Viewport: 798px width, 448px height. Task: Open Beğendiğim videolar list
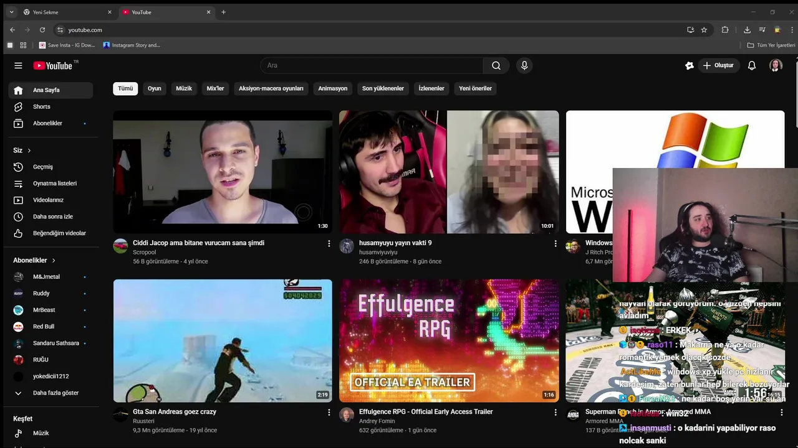click(50, 233)
